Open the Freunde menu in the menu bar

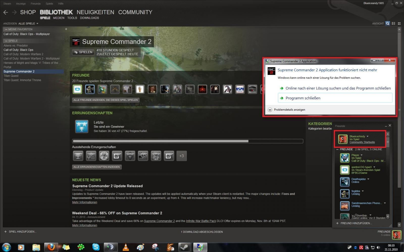tap(36, 4)
